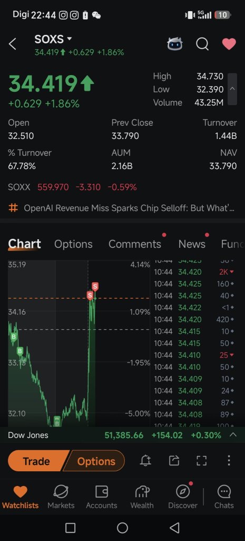The image size is (245, 541).
Task: Collapse the quote details chevron
Action: (232, 89)
